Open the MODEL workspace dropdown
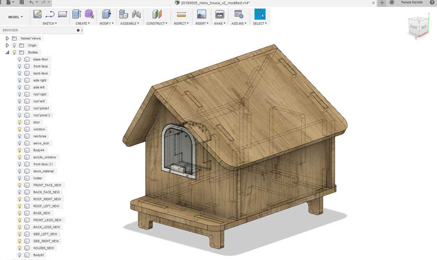This screenshot has width=437, height=260. [x=16, y=17]
